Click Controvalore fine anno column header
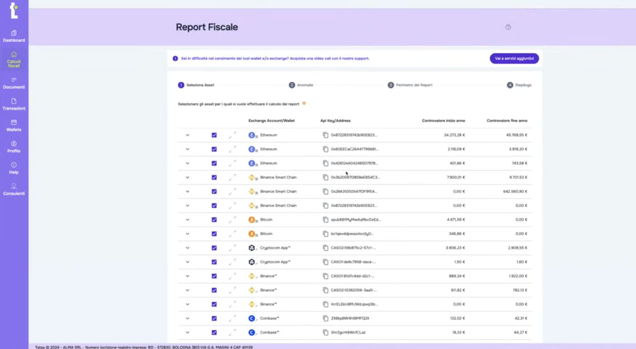Viewport: 636px width, 349px height. click(x=507, y=120)
